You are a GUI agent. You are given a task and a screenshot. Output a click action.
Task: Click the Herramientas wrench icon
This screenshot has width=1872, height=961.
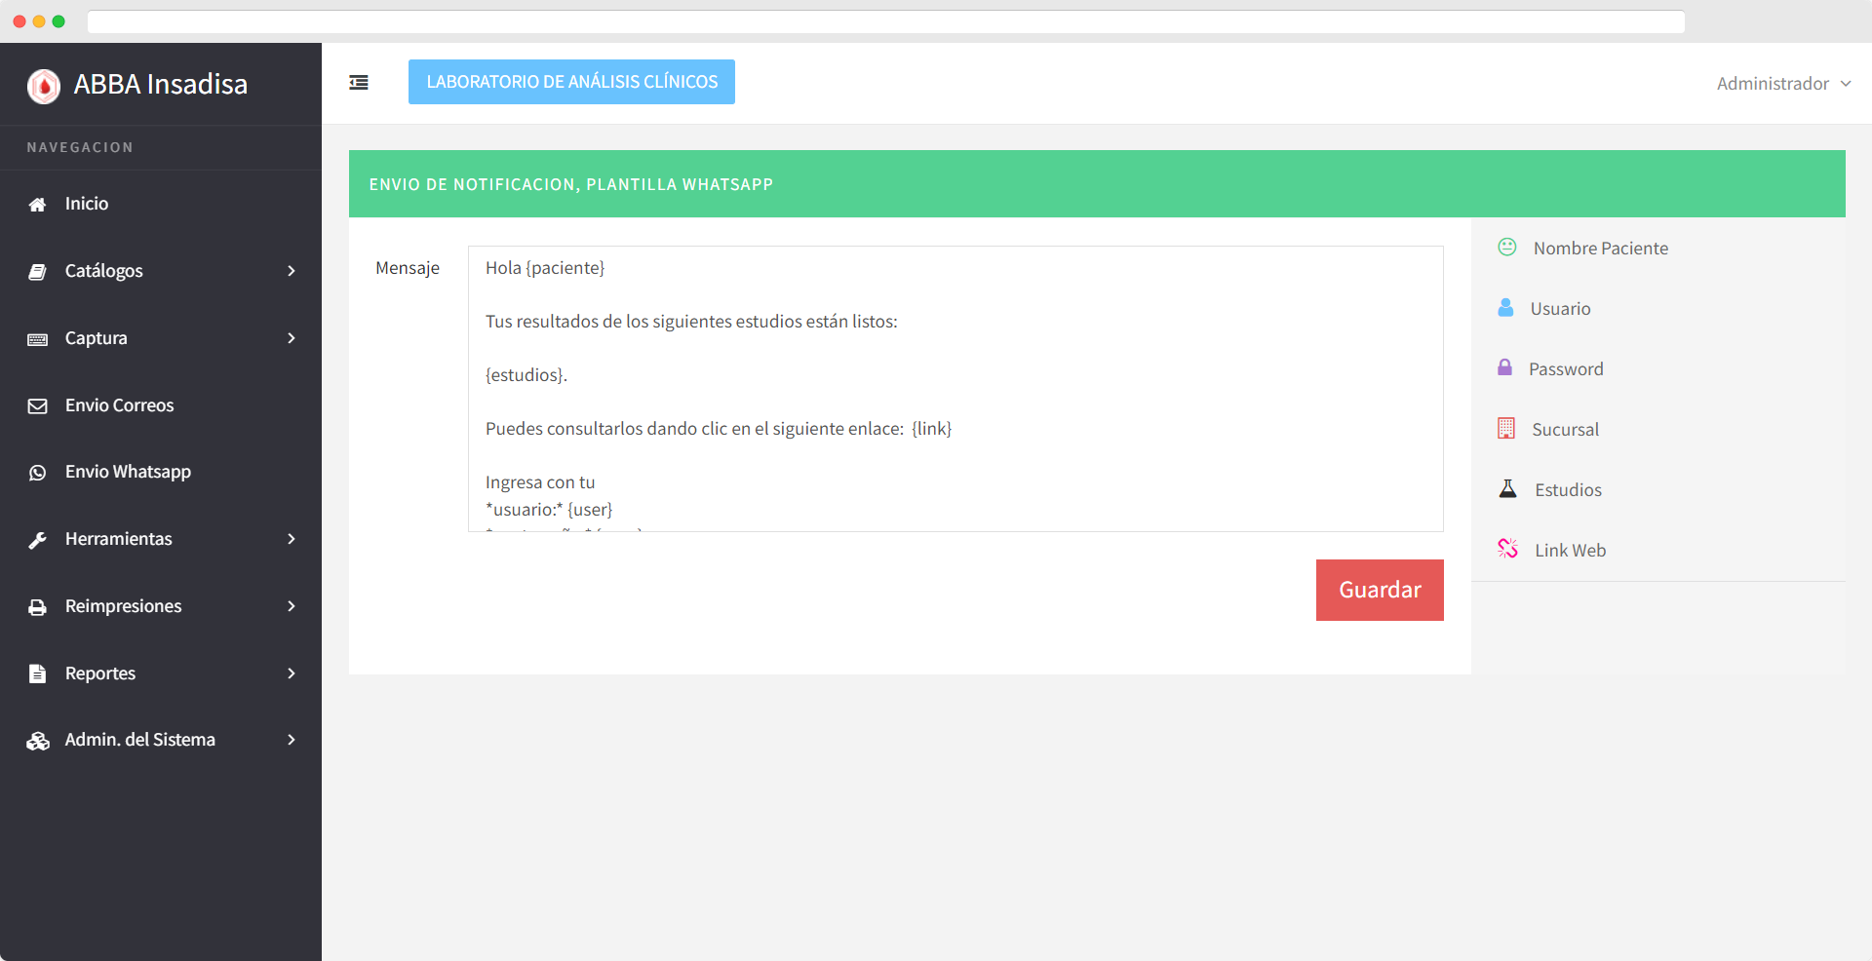[x=37, y=540]
